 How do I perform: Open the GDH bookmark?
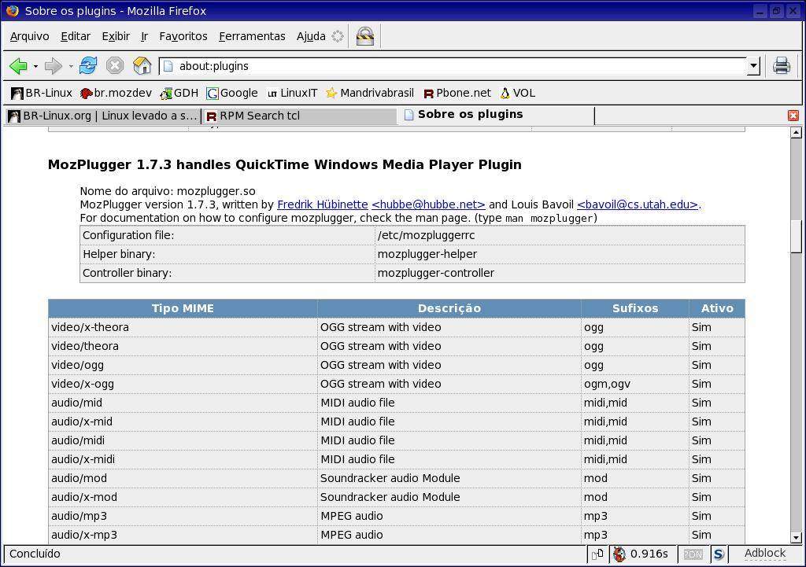coord(179,93)
